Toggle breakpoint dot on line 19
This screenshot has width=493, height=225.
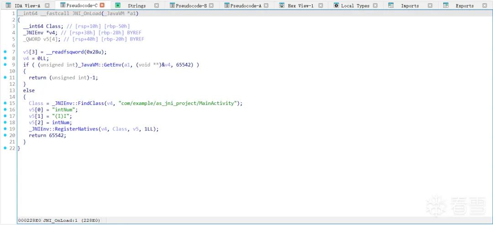(x=5, y=129)
